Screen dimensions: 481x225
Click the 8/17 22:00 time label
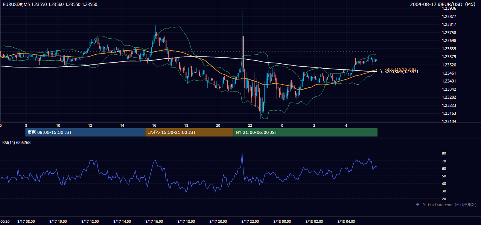coord(250,222)
